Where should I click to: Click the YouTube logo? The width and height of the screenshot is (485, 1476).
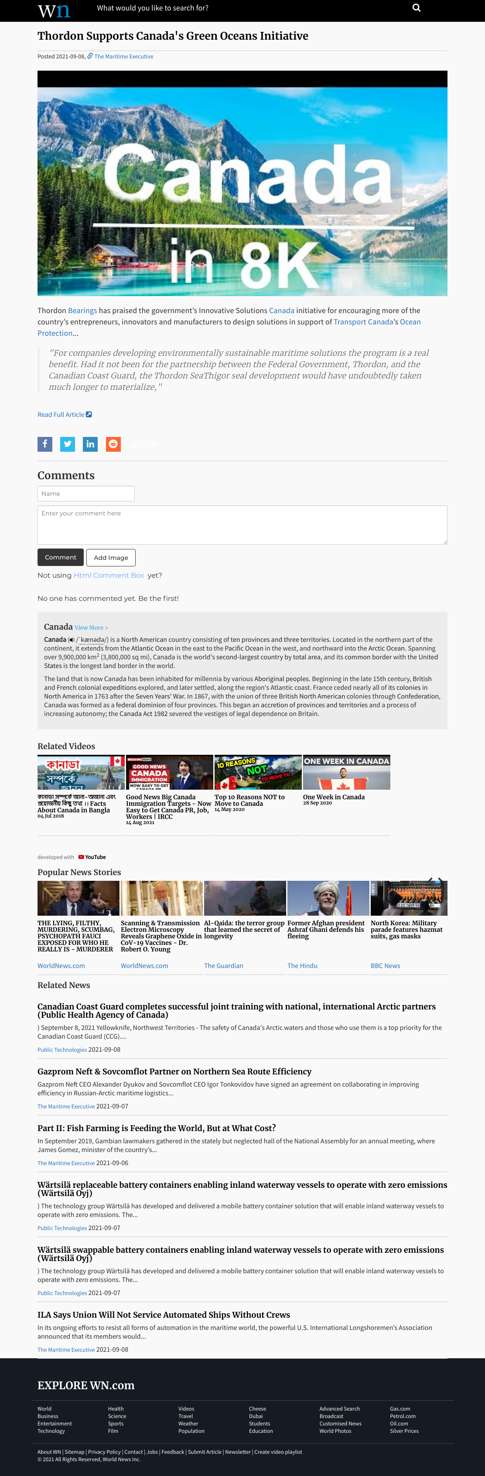(92, 857)
